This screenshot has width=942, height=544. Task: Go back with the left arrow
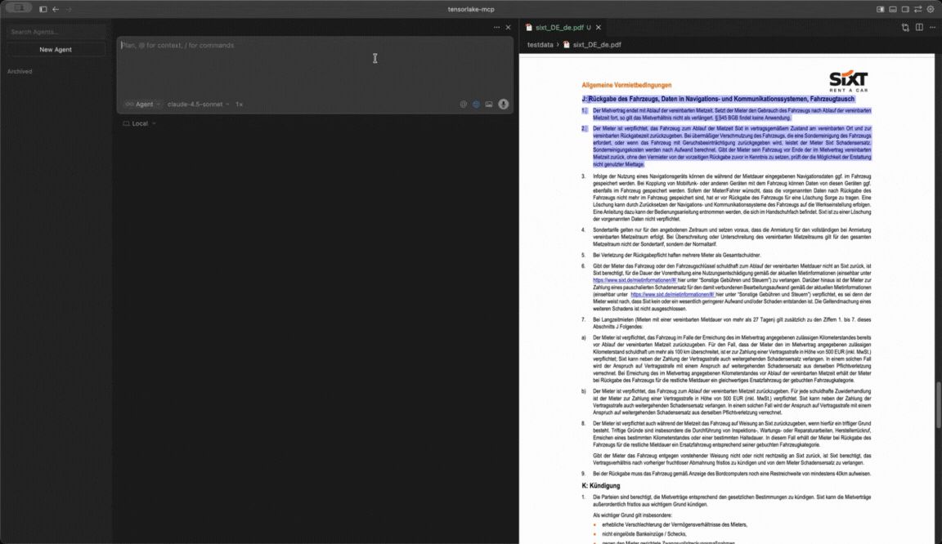tap(56, 9)
